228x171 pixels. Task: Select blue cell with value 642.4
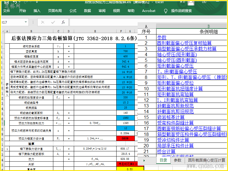(x=125, y=67)
